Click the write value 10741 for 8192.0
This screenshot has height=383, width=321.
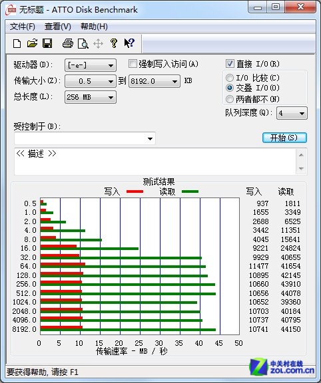(x=259, y=329)
